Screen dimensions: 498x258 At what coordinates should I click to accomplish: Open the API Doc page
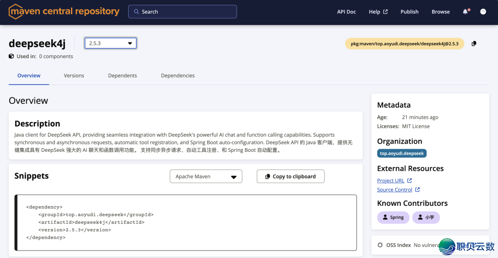346,12
